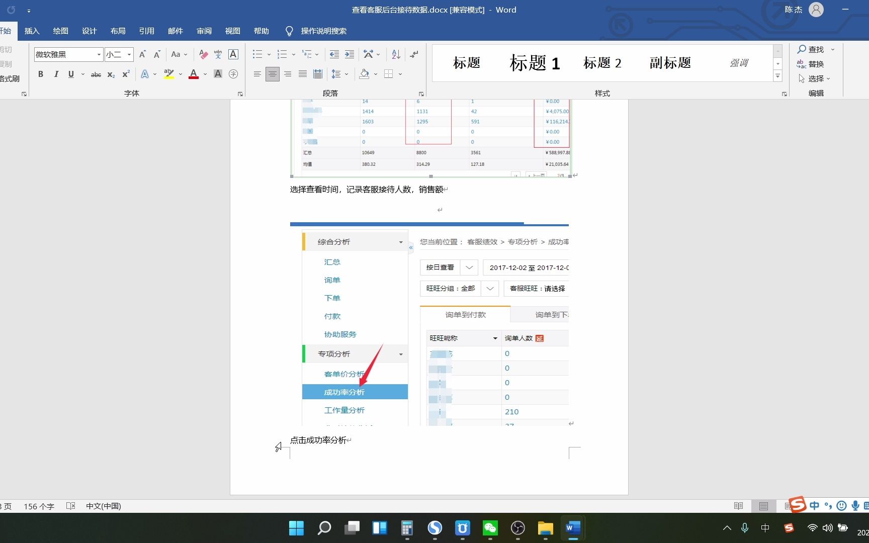Screen dimensions: 869x543
Task: Open the 布局 ribbon tab
Action: (x=118, y=31)
